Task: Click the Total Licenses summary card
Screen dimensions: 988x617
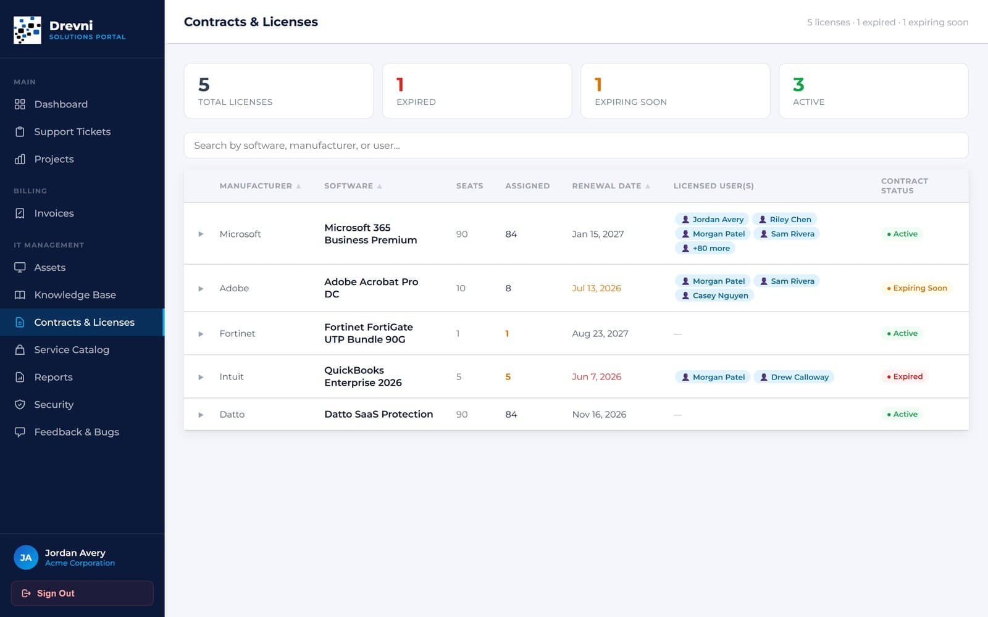Action: click(x=278, y=91)
